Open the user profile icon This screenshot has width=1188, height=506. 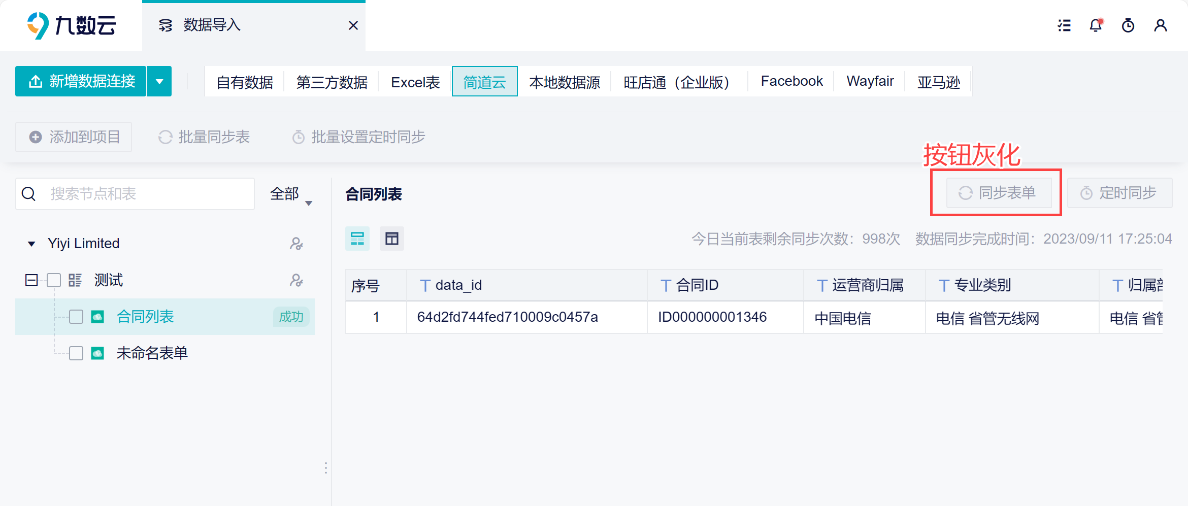1161,25
